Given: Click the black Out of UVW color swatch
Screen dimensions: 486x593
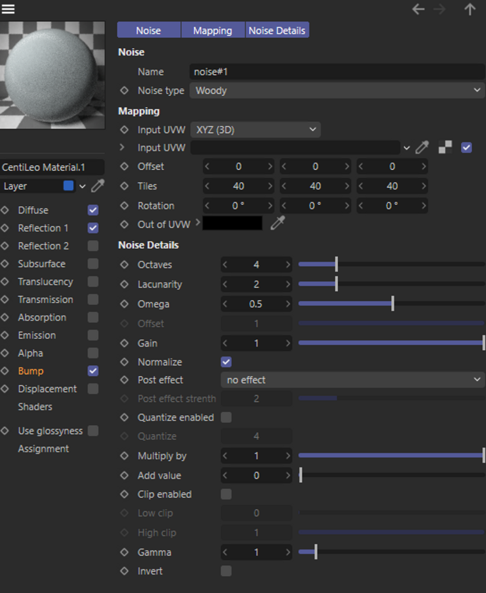Looking at the screenshot, I should coord(232,223).
